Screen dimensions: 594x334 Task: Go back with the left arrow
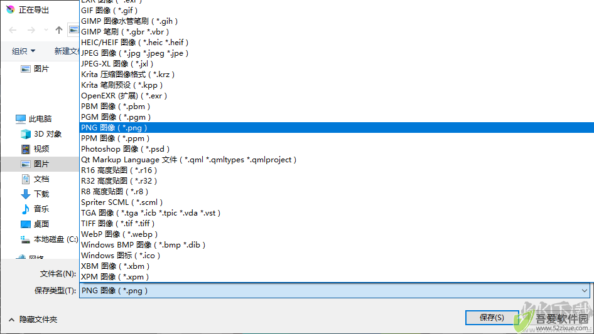[x=13, y=30]
